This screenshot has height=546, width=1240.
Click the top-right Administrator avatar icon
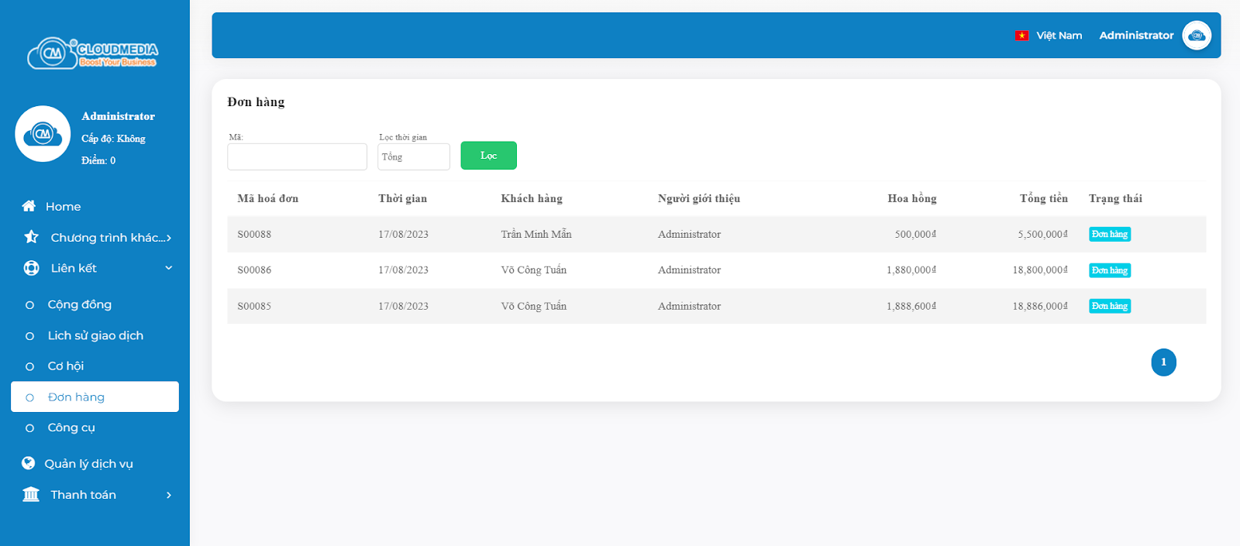tap(1197, 36)
